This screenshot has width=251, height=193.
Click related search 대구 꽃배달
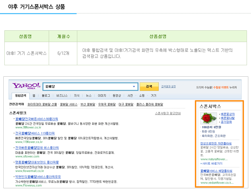126,105
